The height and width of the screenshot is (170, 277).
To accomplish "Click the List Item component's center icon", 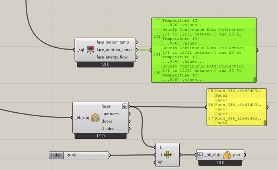I will click(x=167, y=155).
